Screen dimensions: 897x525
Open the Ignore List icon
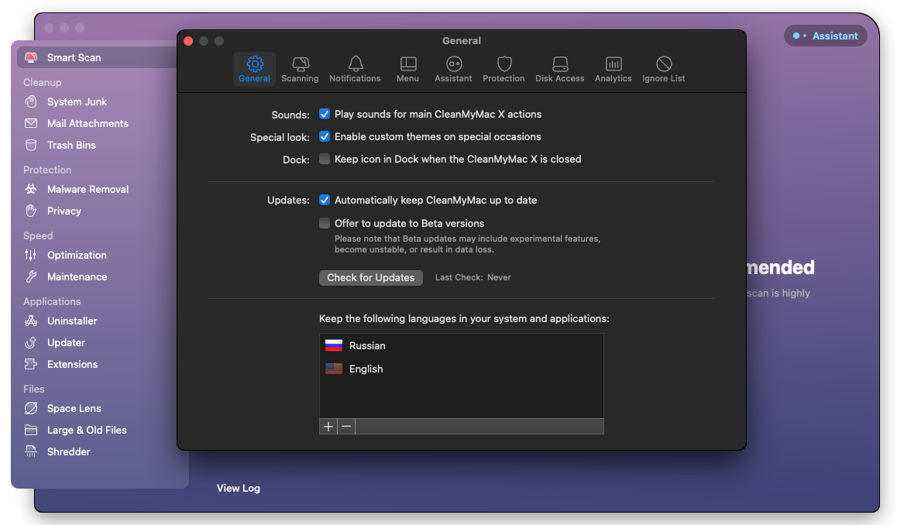[x=663, y=64]
